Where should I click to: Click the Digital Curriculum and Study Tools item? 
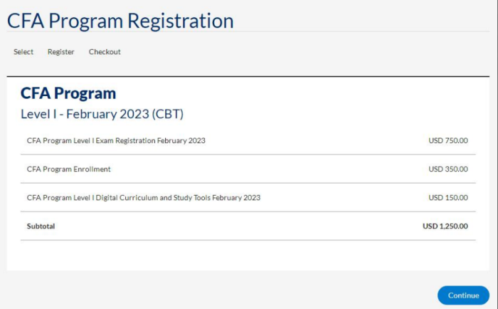click(x=144, y=197)
